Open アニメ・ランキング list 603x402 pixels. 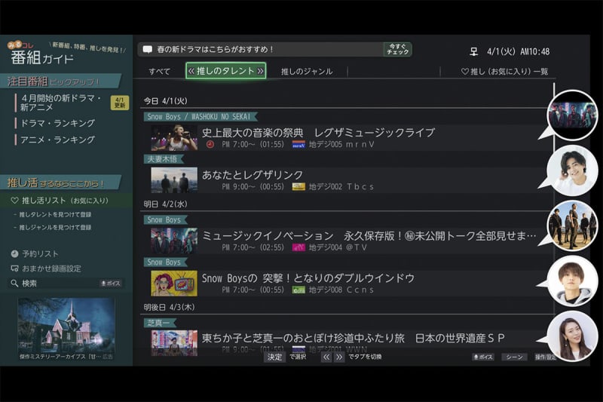click(57, 140)
